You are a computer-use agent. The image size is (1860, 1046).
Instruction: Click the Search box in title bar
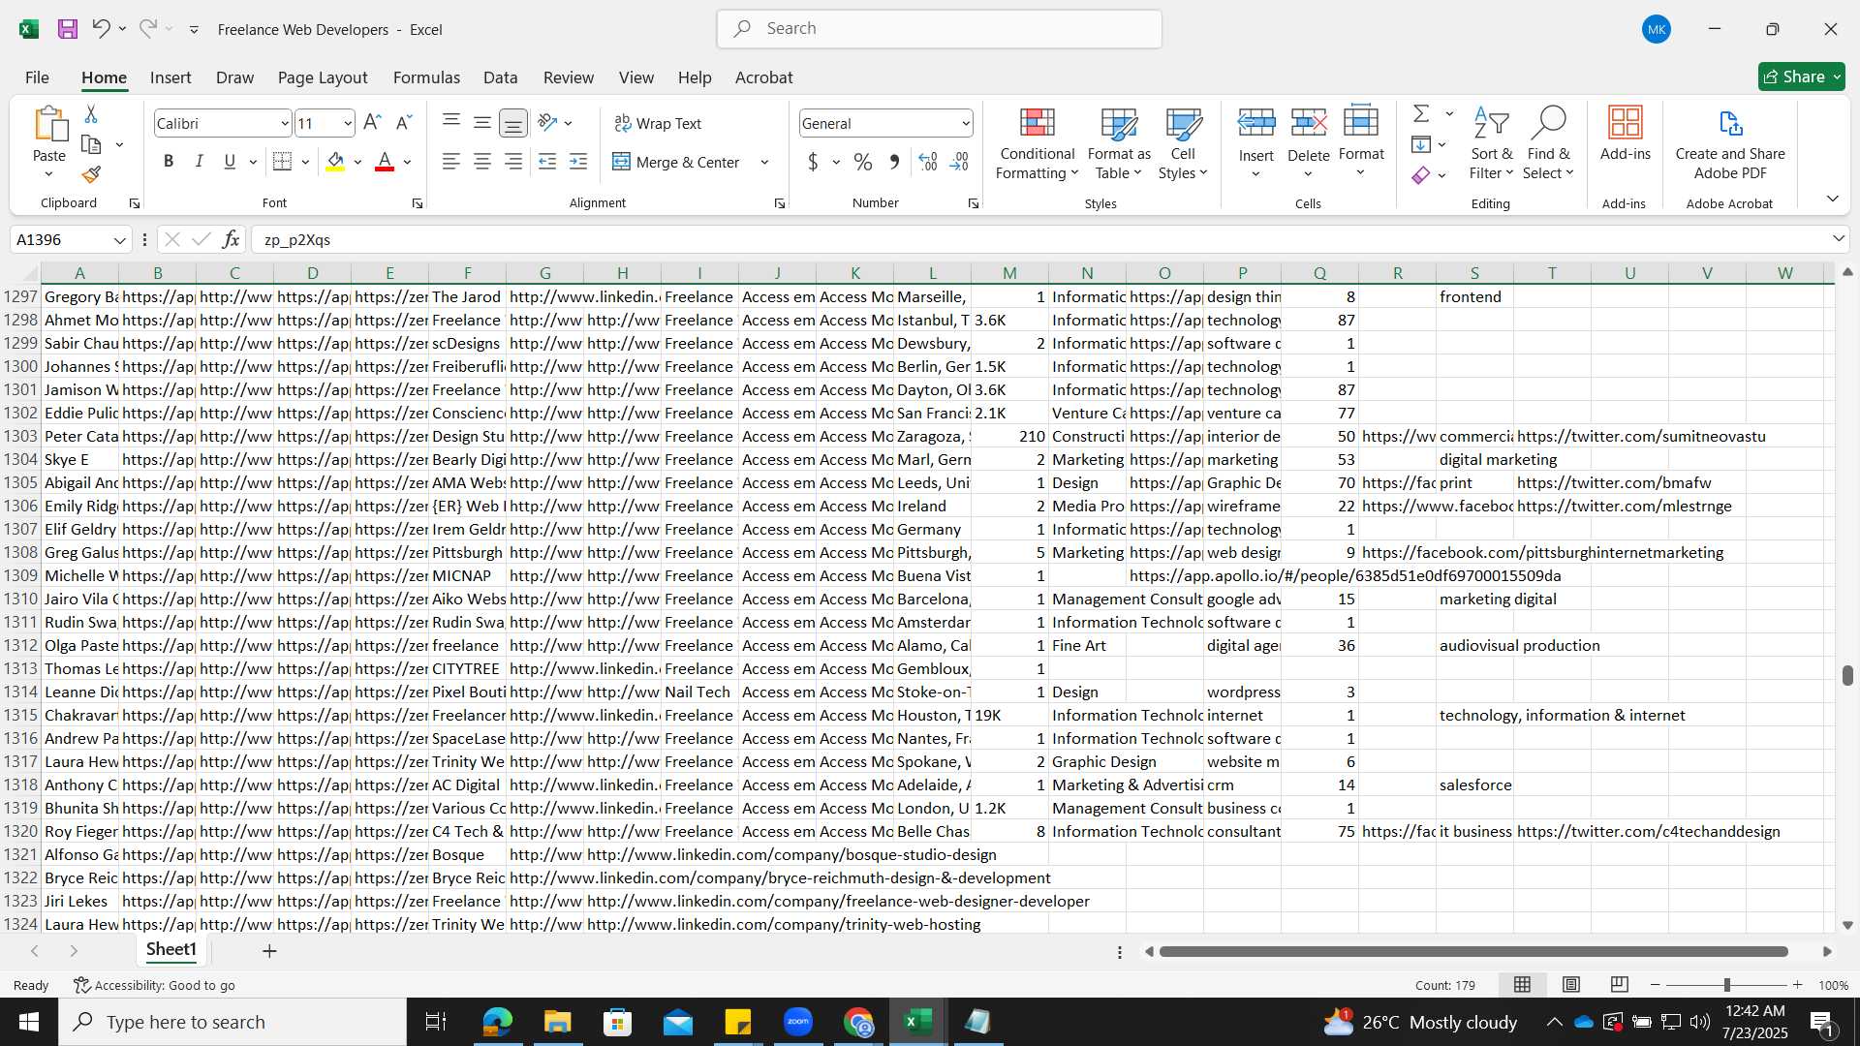pyautogui.click(x=939, y=29)
